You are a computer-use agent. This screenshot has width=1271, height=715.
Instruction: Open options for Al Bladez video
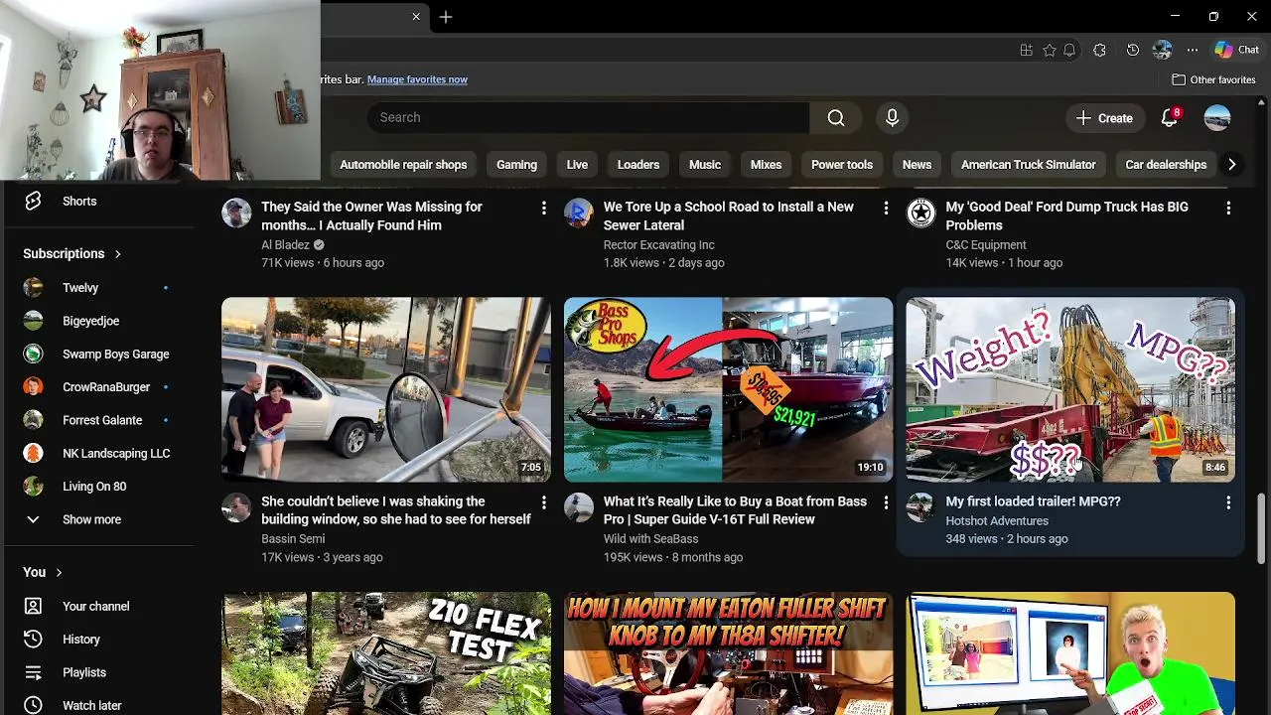tap(543, 208)
